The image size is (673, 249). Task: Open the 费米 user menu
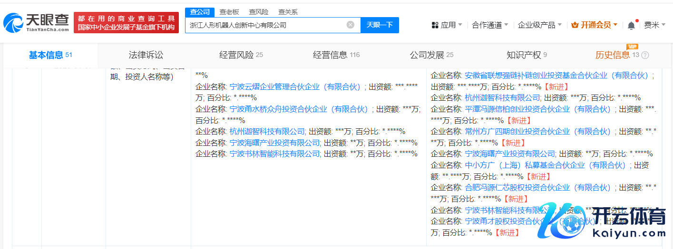[x=654, y=25]
